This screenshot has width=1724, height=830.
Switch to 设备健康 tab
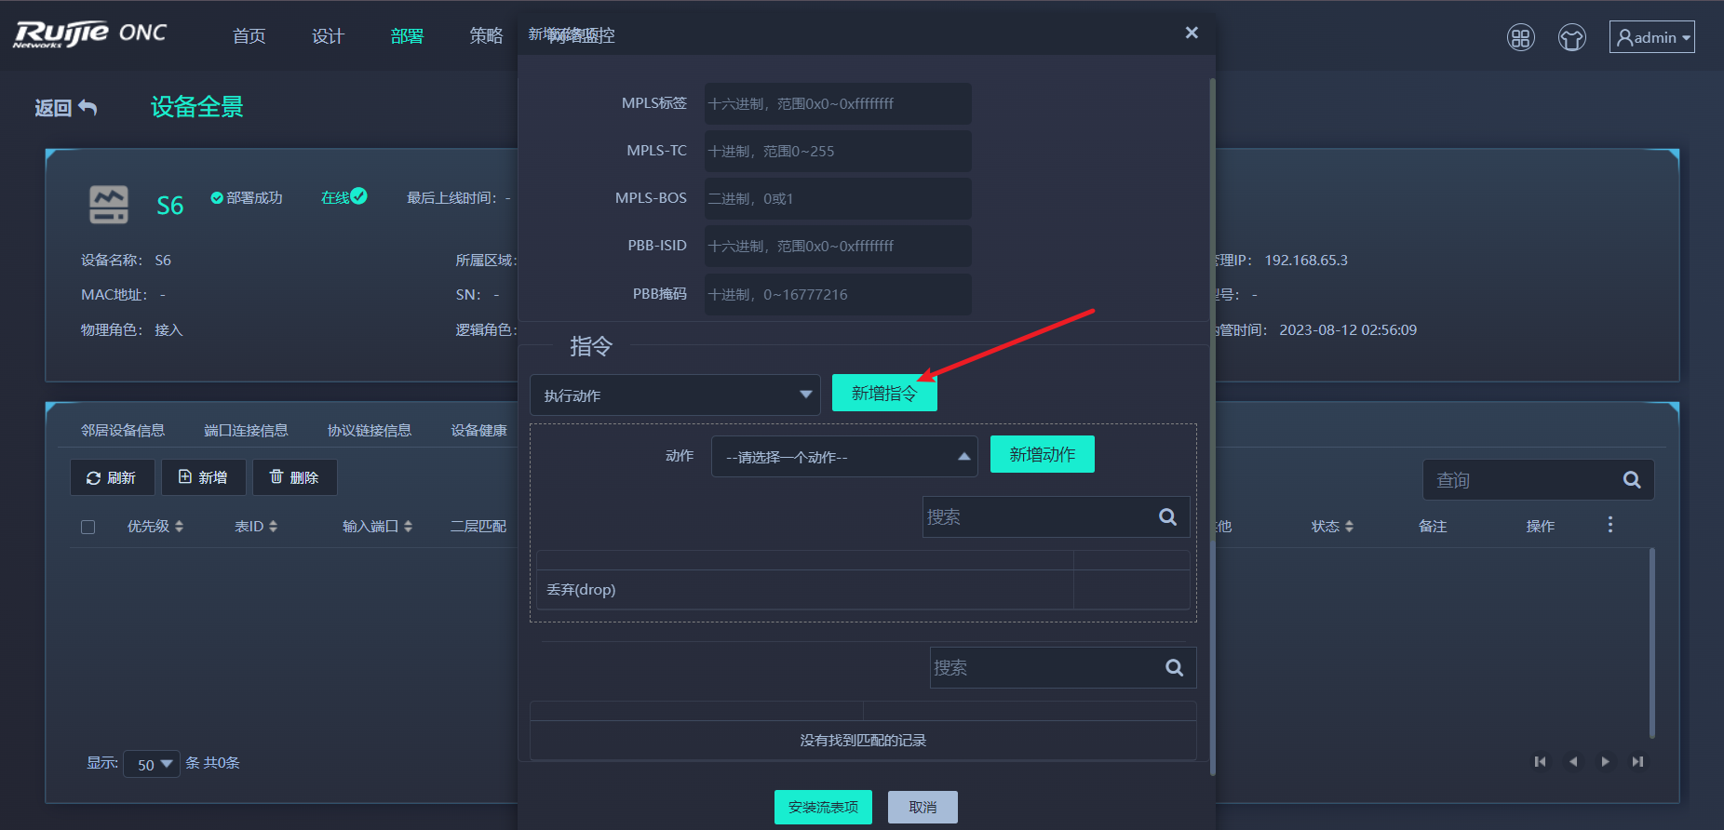click(479, 430)
